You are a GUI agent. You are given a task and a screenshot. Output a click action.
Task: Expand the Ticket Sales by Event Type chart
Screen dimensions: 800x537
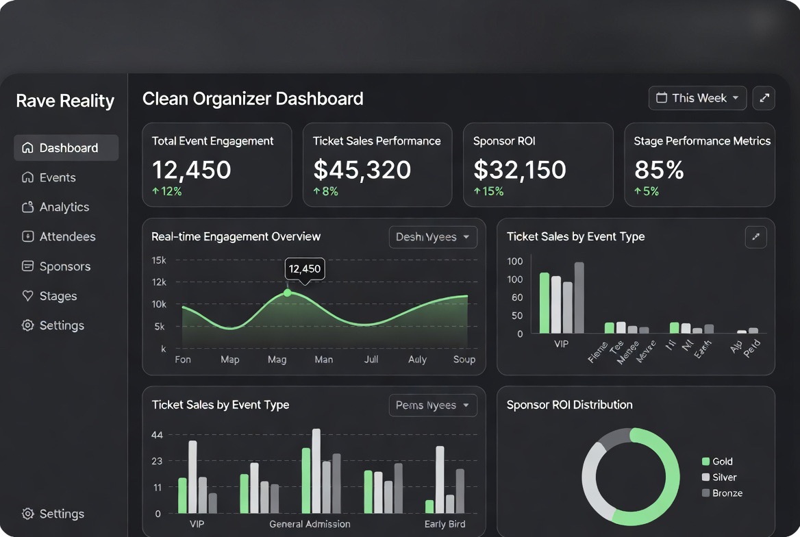pyautogui.click(x=755, y=237)
